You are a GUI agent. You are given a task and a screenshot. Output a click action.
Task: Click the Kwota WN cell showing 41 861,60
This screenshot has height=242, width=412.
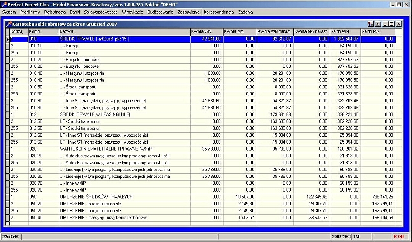(x=206, y=101)
